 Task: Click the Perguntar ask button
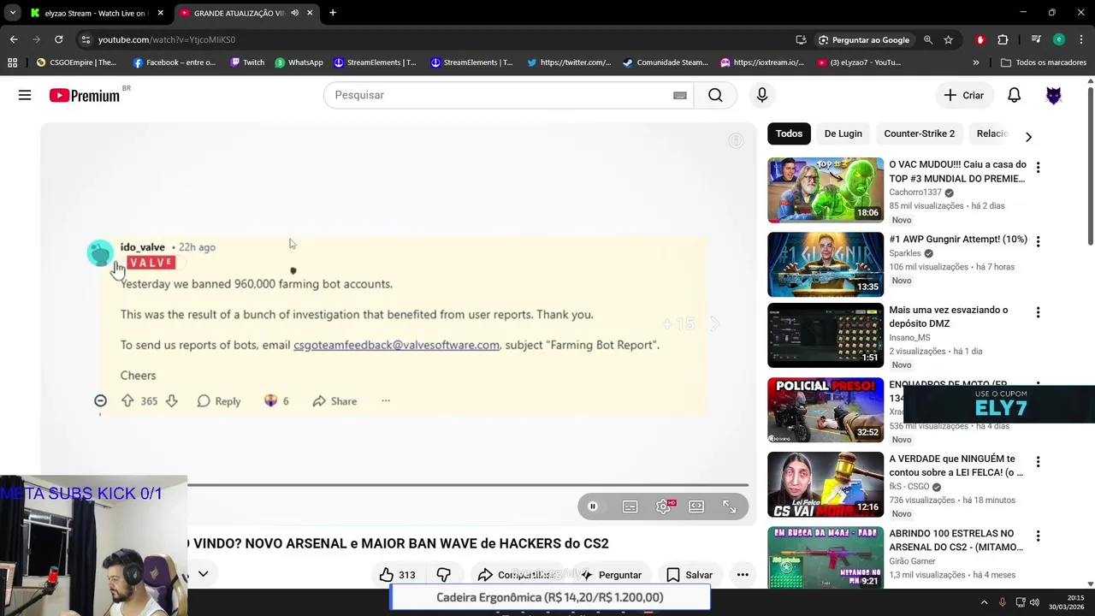(x=611, y=575)
